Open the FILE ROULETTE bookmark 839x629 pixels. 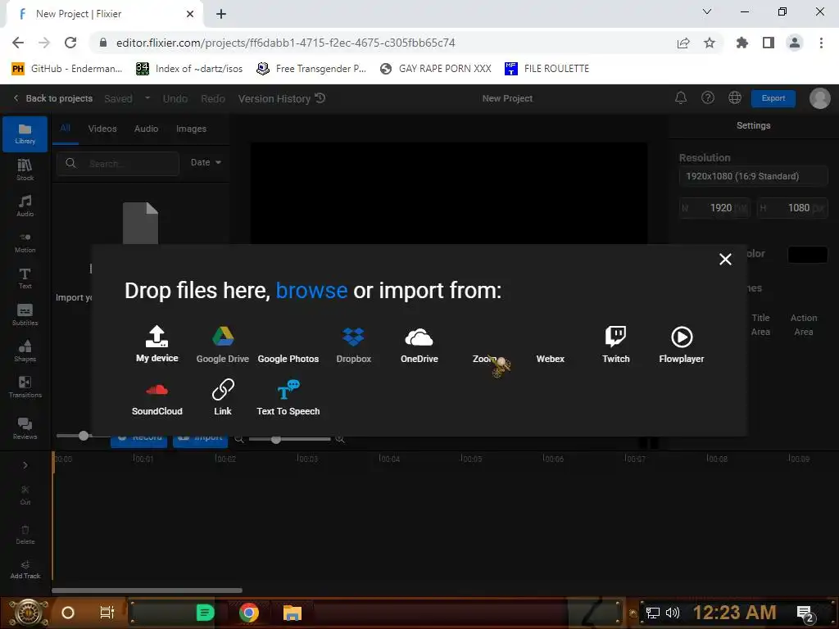[546, 69]
